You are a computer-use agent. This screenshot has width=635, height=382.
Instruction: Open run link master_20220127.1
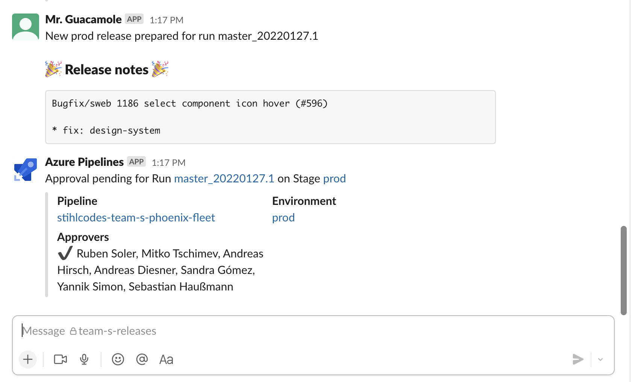pyautogui.click(x=224, y=179)
